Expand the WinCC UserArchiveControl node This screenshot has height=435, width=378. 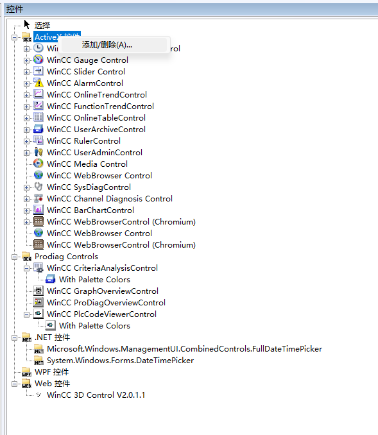click(x=26, y=130)
